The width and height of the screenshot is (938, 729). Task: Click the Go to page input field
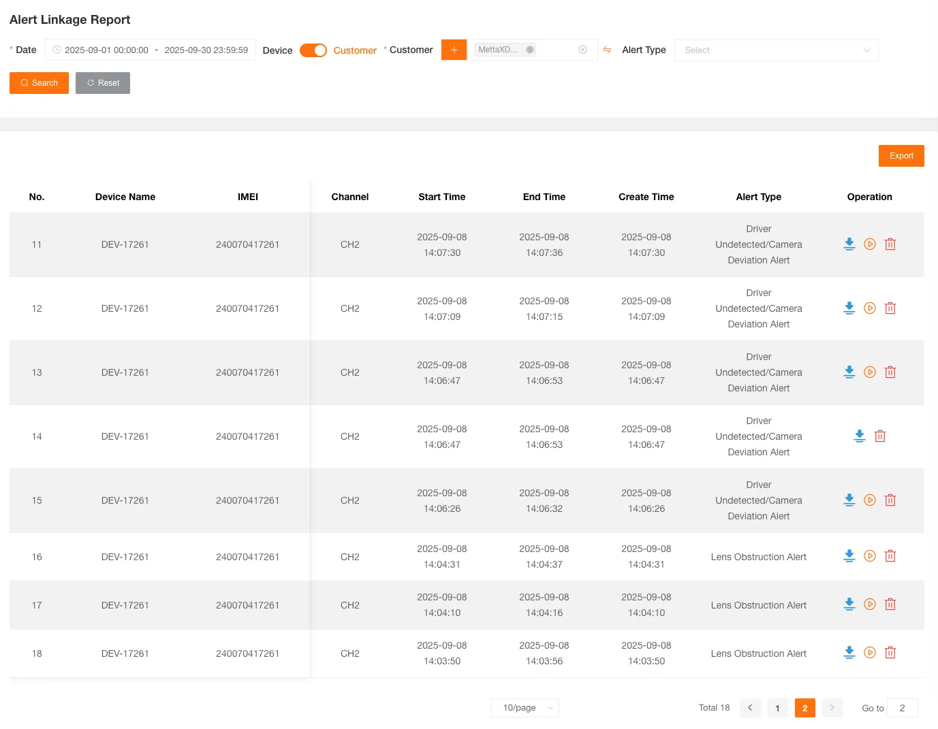point(902,708)
